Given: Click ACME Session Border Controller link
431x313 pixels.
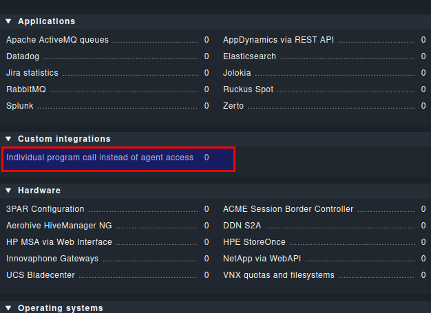Looking at the screenshot, I should point(288,209).
